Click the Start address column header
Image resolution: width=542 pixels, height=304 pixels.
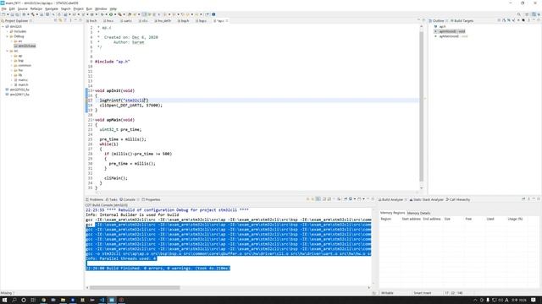pos(411,219)
